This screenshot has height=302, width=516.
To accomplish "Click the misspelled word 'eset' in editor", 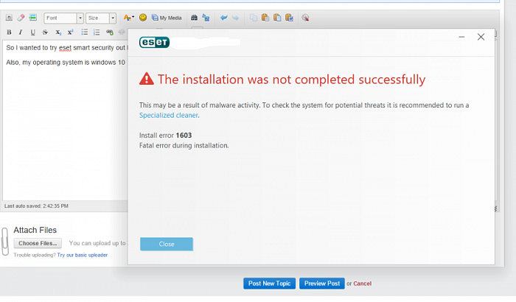I will [x=65, y=48].
